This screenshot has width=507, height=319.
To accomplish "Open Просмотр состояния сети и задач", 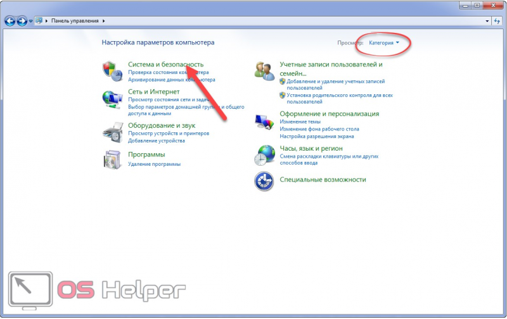I will click(x=169, y=99).
